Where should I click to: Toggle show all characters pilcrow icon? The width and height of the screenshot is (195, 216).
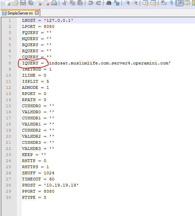[171, 3]
